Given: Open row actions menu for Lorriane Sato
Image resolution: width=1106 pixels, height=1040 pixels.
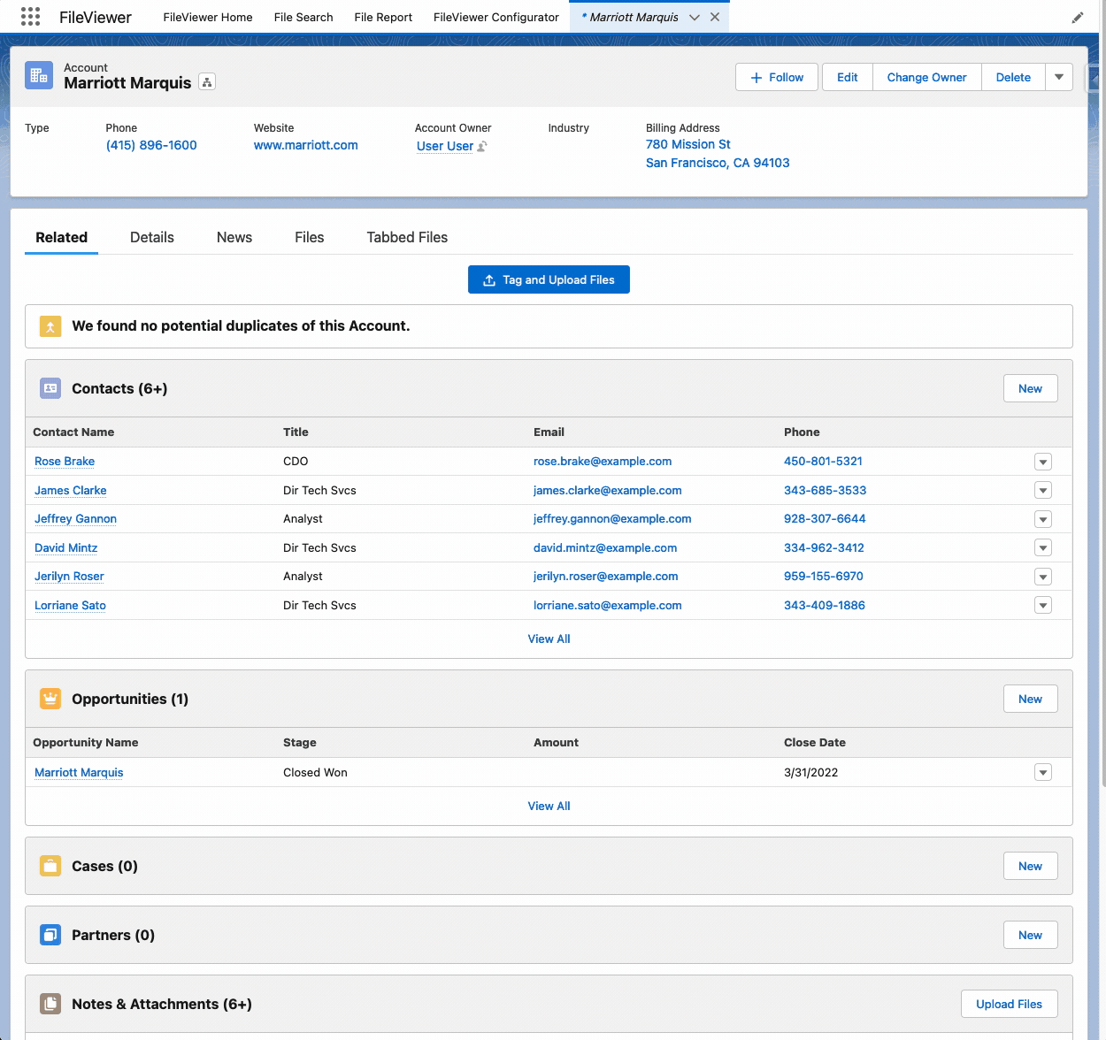Looking at the screenshot, I should coord(1043,605).
